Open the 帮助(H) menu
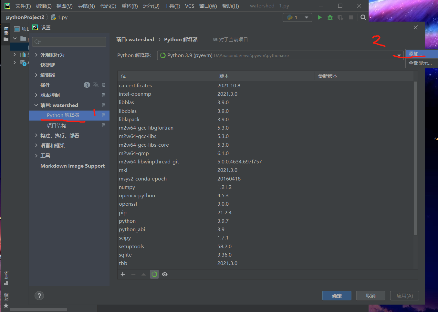This screenshot has height=312, width=438. 230,6
